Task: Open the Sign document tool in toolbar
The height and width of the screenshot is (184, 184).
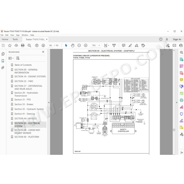Action: click(137, 45)
